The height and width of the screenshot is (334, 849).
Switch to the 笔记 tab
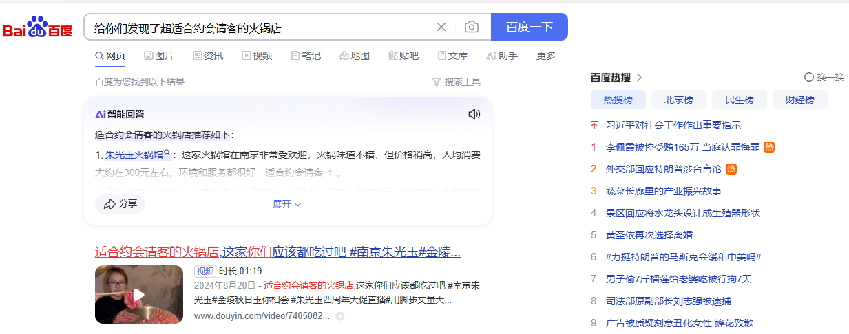(306, 56)
